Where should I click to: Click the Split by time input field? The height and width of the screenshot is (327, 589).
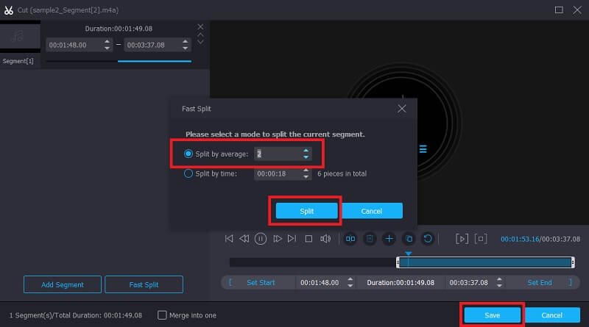click(277, 174)
